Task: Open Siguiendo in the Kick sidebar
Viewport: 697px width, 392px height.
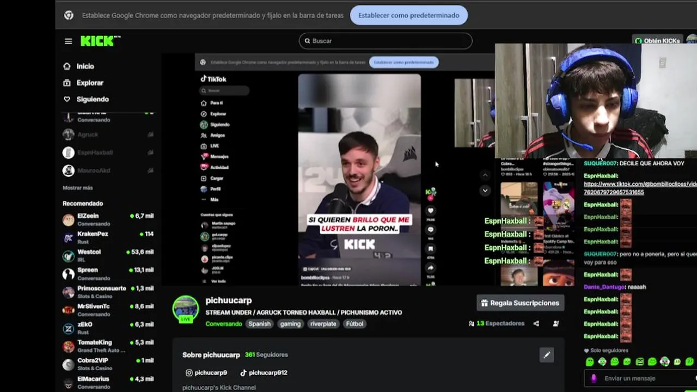Action: [86, 99]
